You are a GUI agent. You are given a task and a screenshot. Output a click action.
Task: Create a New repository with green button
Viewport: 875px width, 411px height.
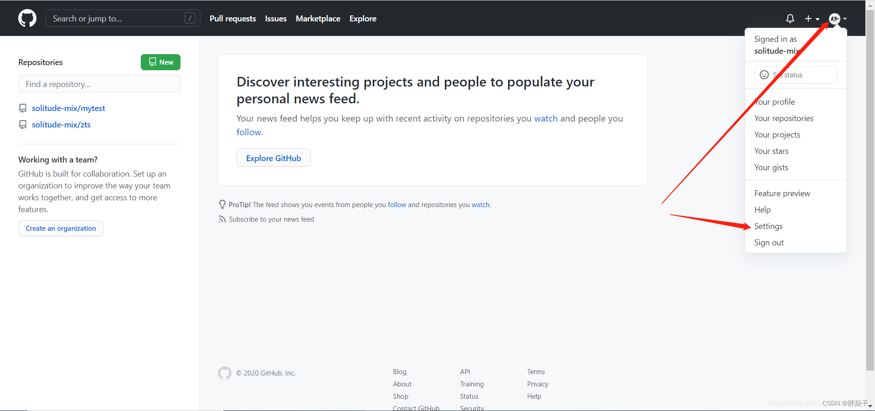point(160,62)
